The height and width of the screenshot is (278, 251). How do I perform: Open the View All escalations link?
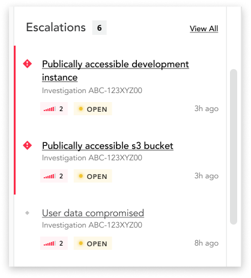204,29
